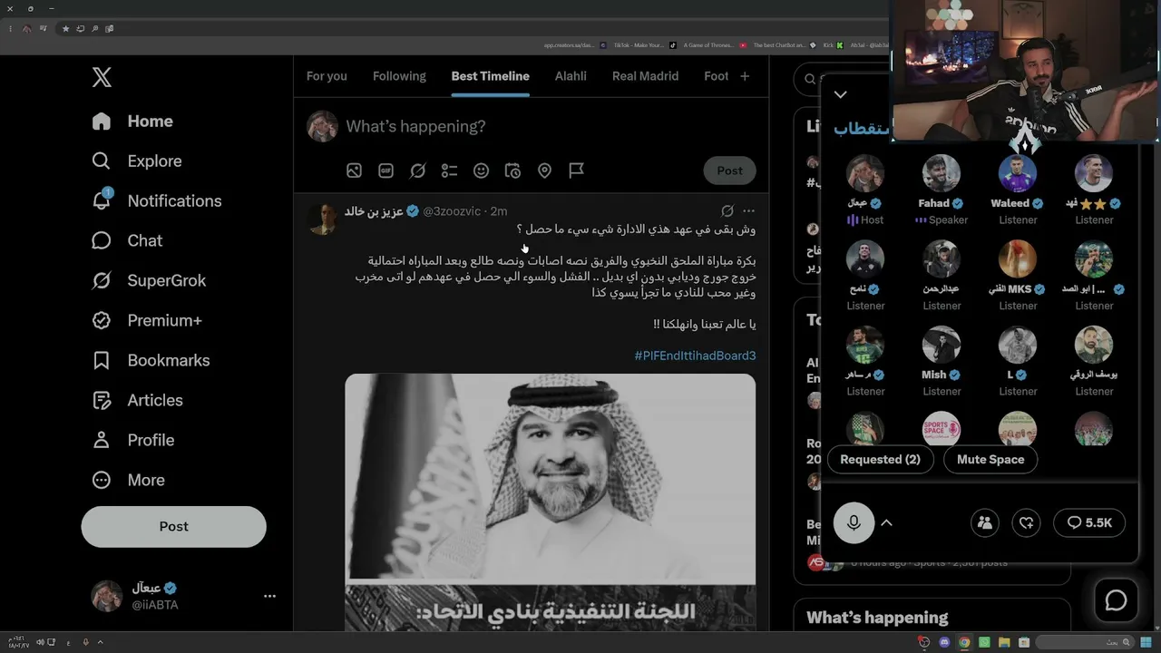Expand microphone options arrow
The height and width of the screenshot is (653, 1161).
tap(887, 522)
